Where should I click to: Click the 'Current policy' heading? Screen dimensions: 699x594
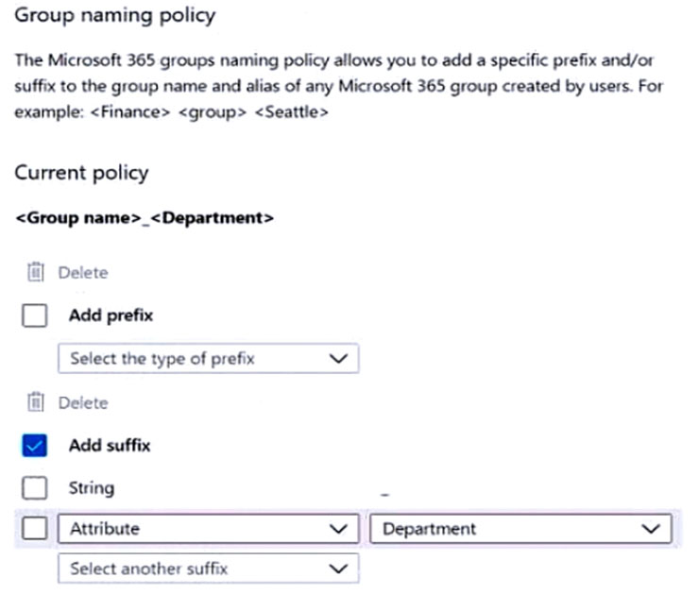81,173
